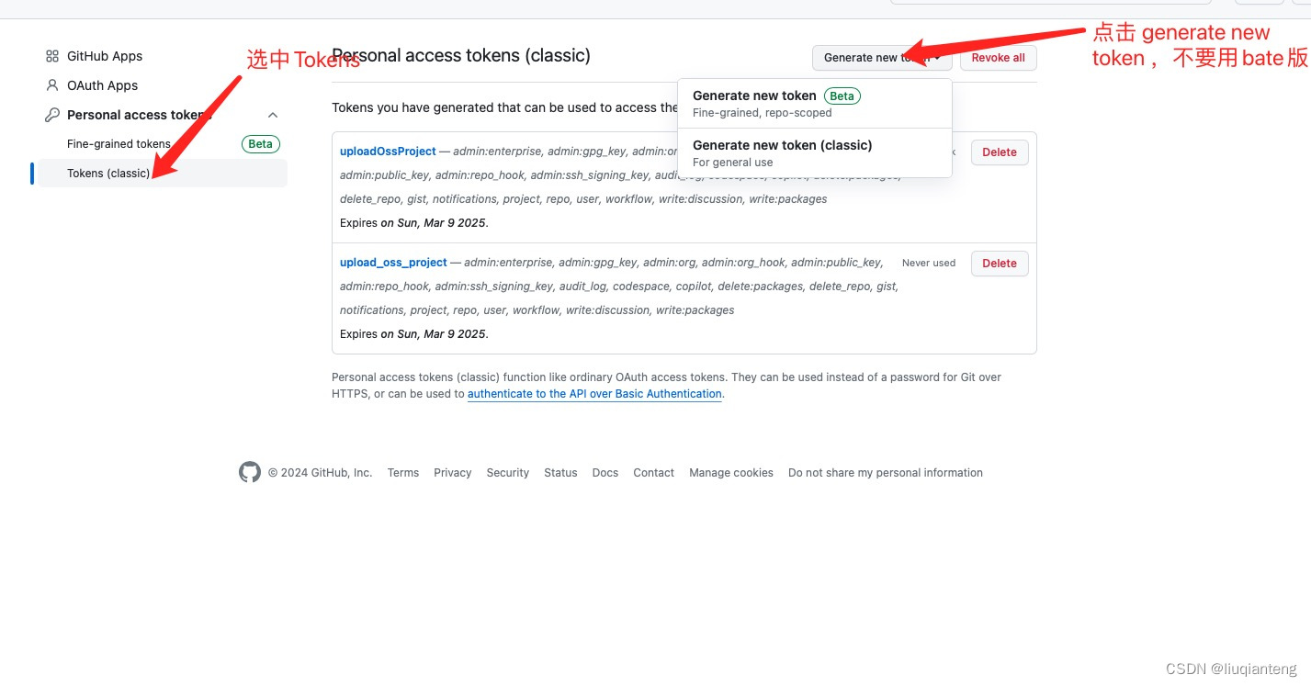Open the Terms footer link
The image size is (1311, 686).
pyautogui.click(x=403, y=473)
